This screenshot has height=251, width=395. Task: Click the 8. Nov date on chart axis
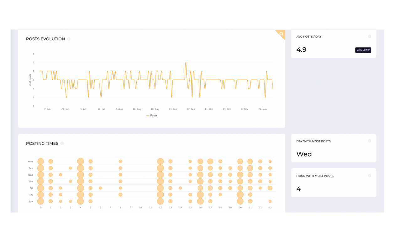[x=245, y=109]
